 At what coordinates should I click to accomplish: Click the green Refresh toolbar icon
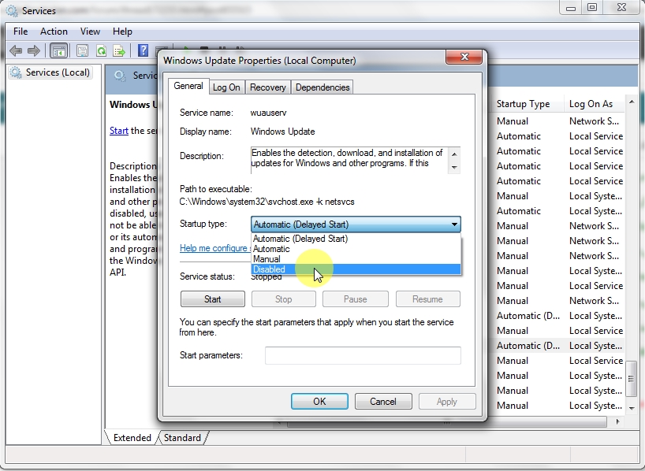101,51
